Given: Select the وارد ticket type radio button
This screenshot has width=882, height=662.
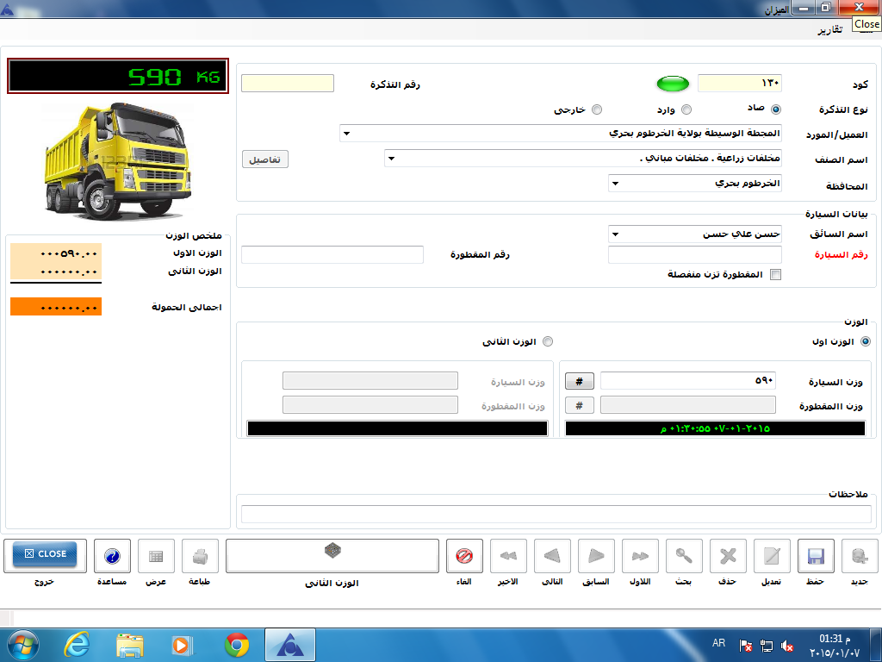Looking at the screenshot, I should [686, 109].
